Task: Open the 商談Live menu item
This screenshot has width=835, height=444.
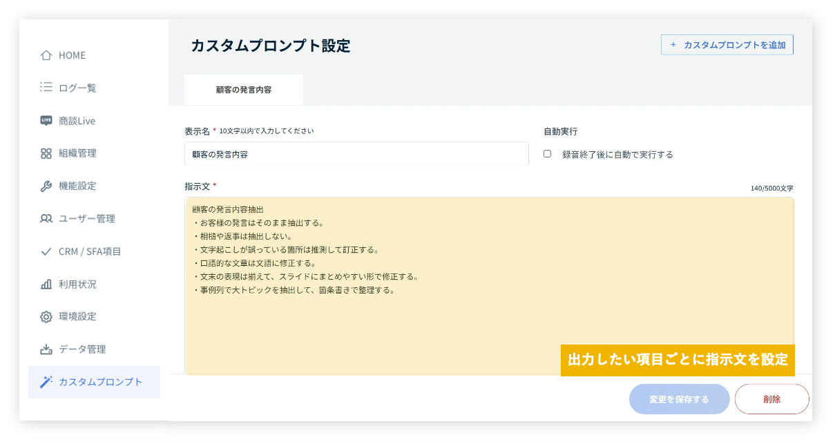Action: [x=77, y=121]
